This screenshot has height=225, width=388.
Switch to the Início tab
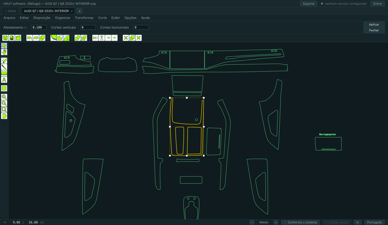pyautogui.click(x=11, y=11)
